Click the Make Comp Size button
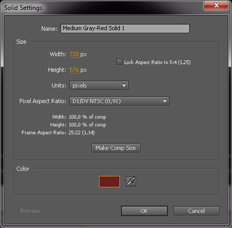Screen dimensions: 232x228 click(x=116, y=148)
